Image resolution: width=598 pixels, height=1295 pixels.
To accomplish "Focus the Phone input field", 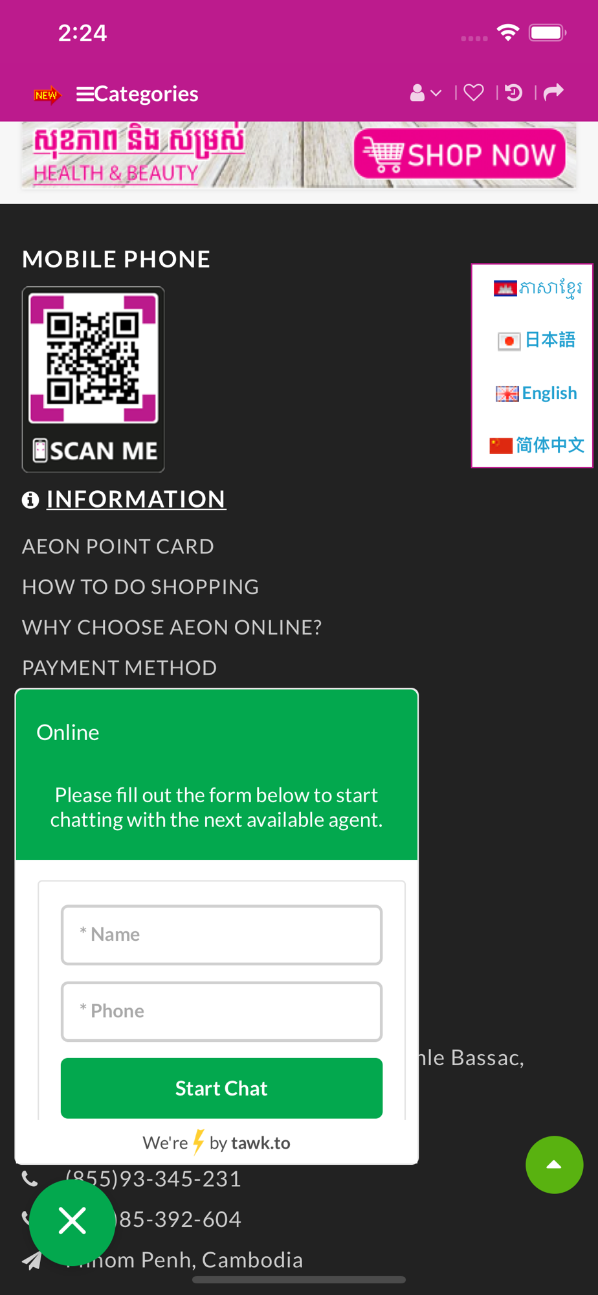I will (x=221, y=1011).
